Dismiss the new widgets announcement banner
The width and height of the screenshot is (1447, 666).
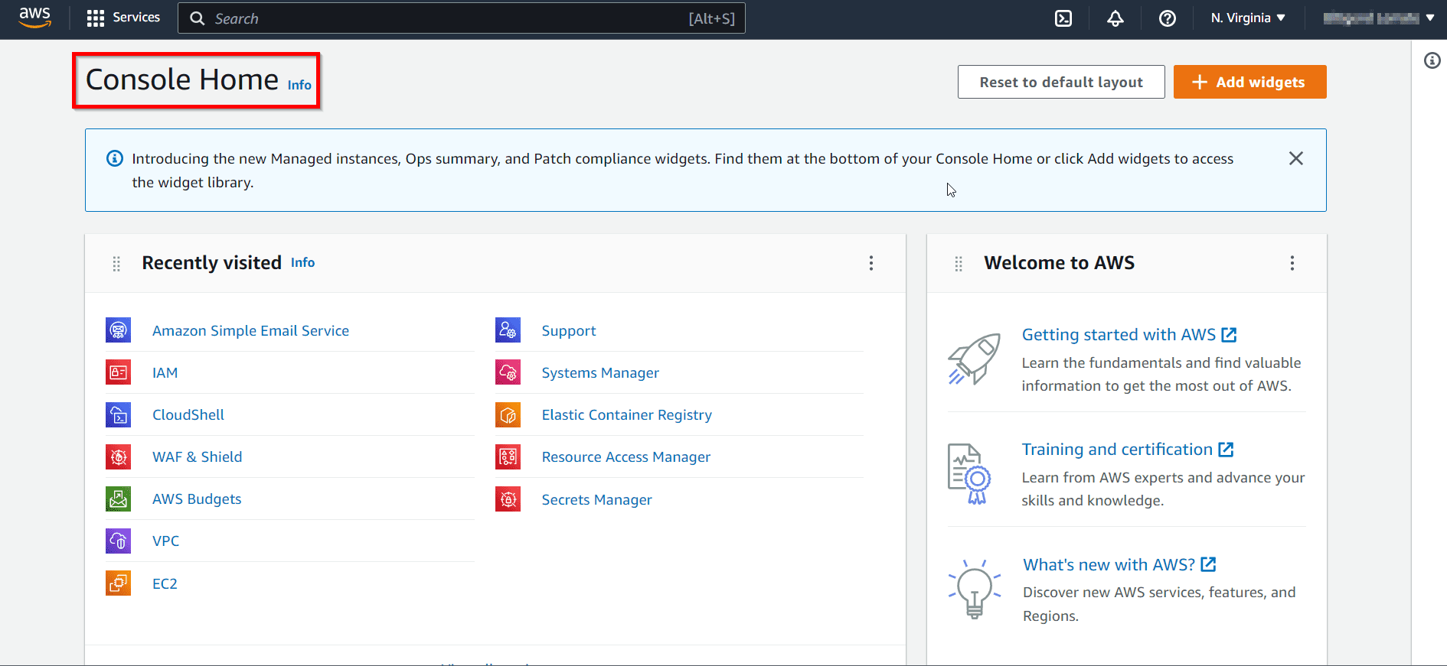coord(1296,158)
